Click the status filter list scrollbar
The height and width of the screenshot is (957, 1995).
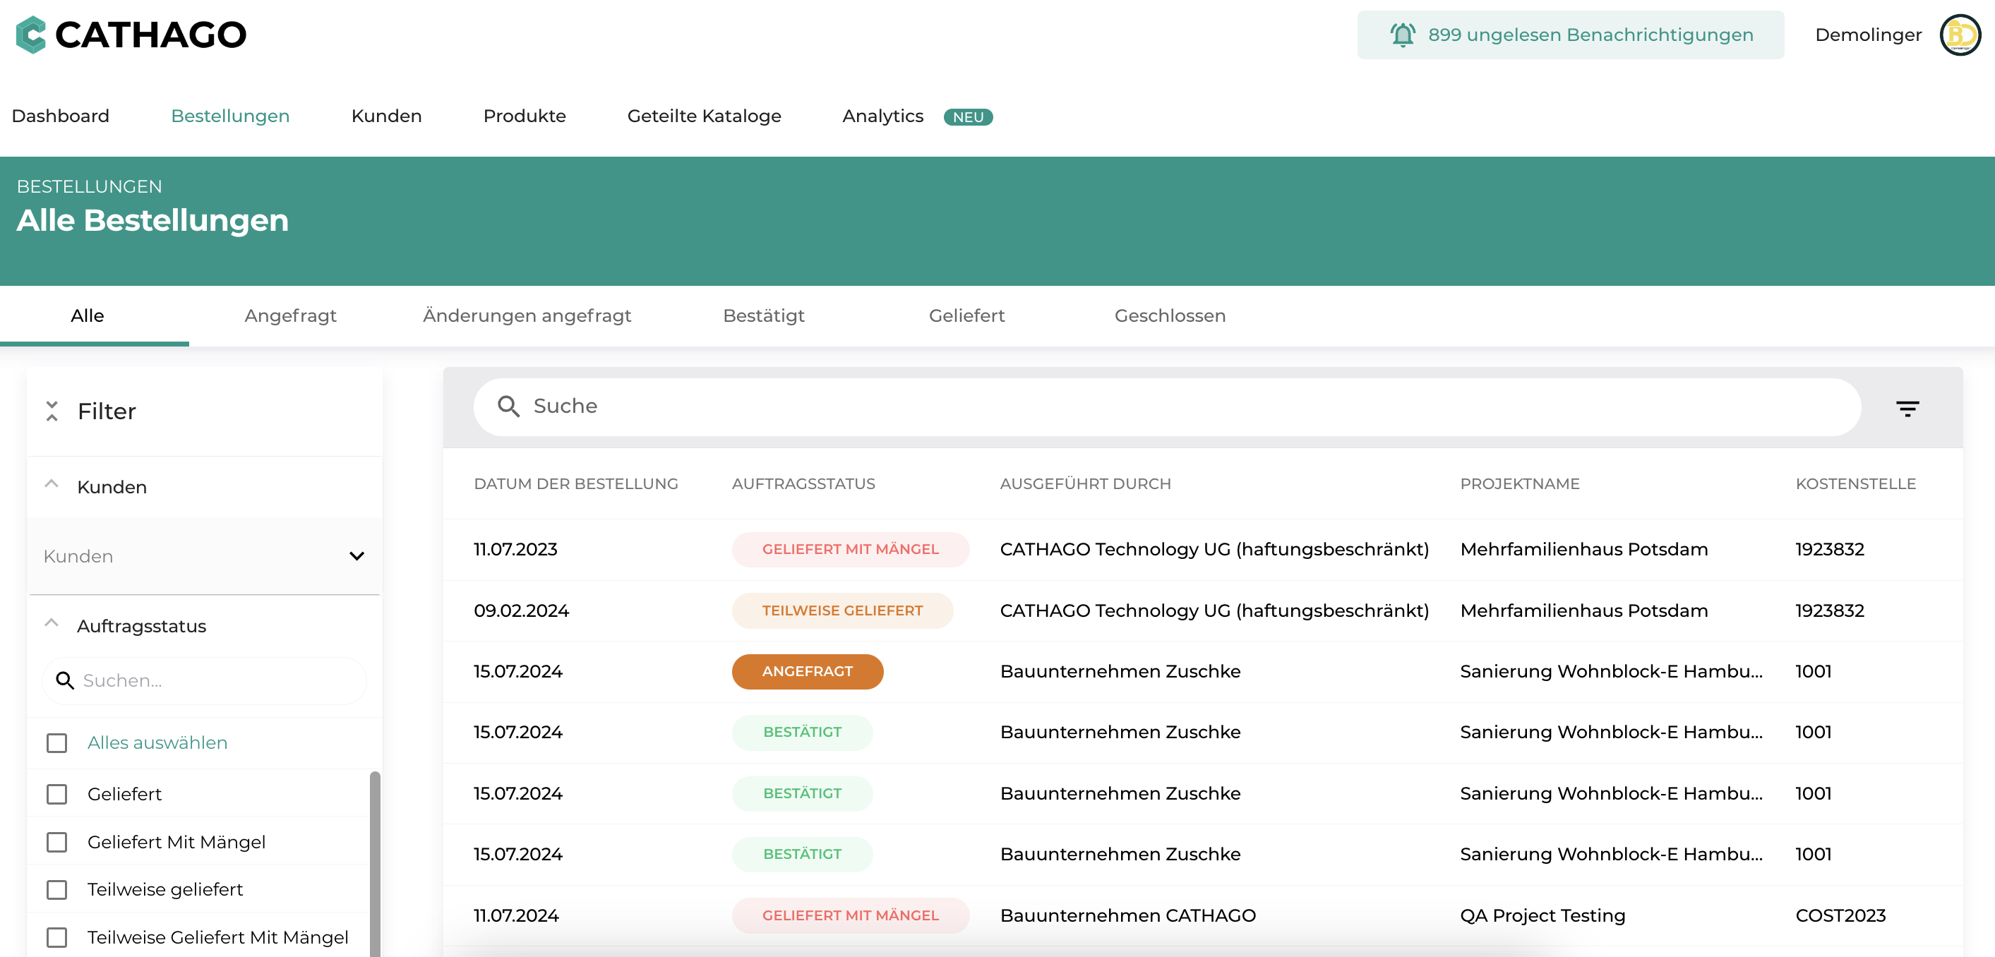(x=375, y=863)
